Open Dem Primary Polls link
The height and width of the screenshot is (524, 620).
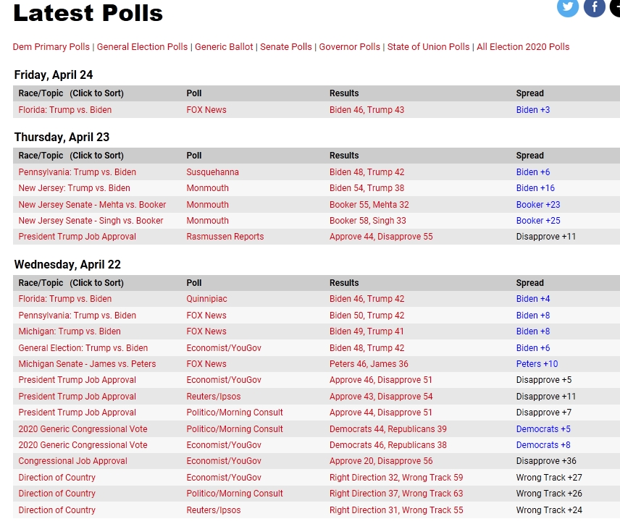51,46
